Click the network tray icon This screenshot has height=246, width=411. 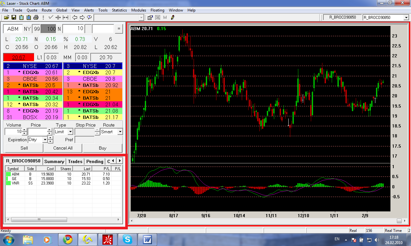[369, 240]
